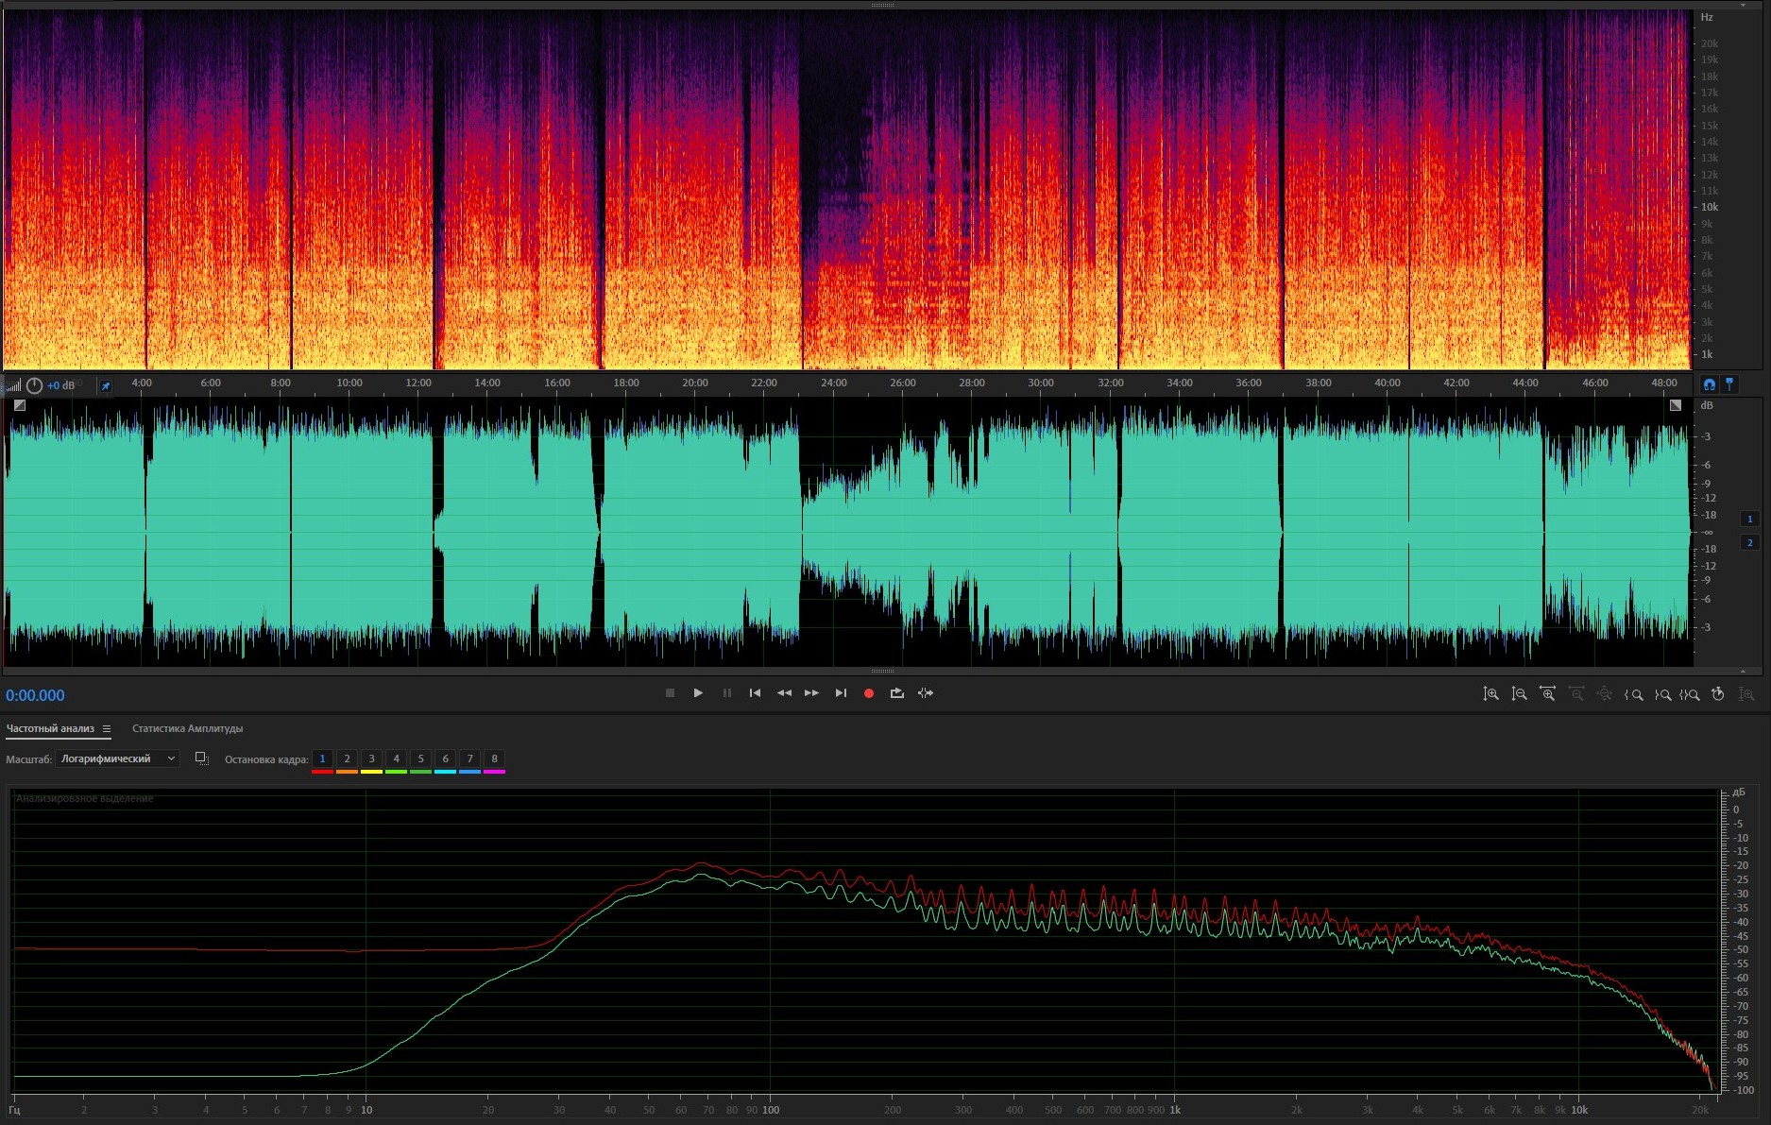This screenshot has width=1771, height=1125.
Task: Switch to the Статистика Амплитуды tab
Action: 187,728
